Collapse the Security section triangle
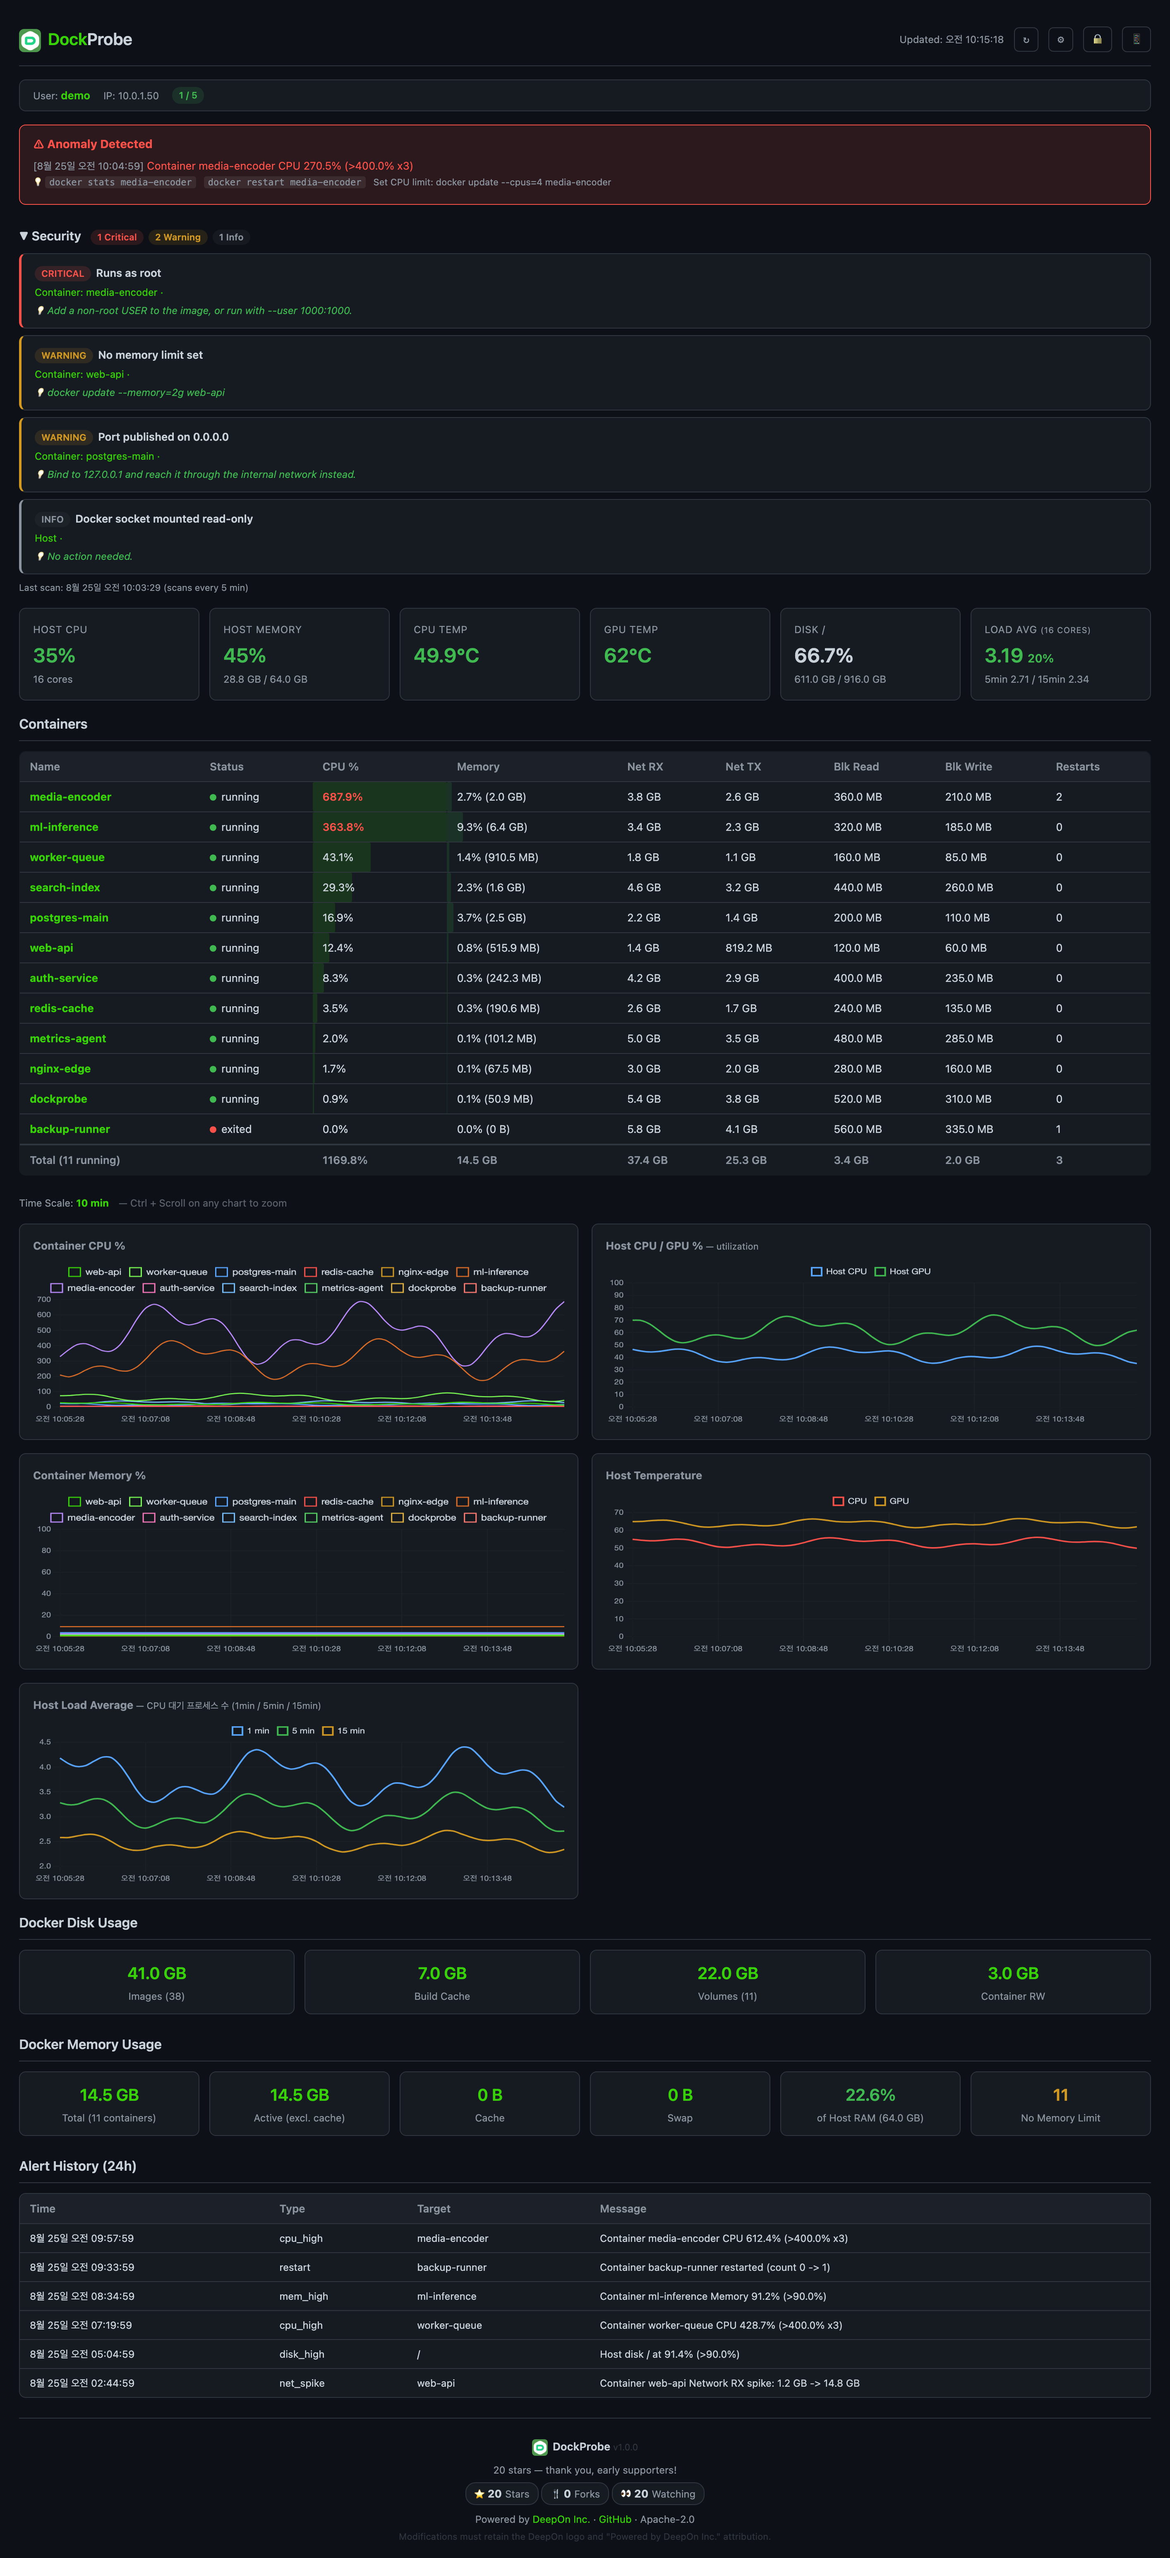The height and width of the screenshot is (2558, 1170). coord(24,236)
